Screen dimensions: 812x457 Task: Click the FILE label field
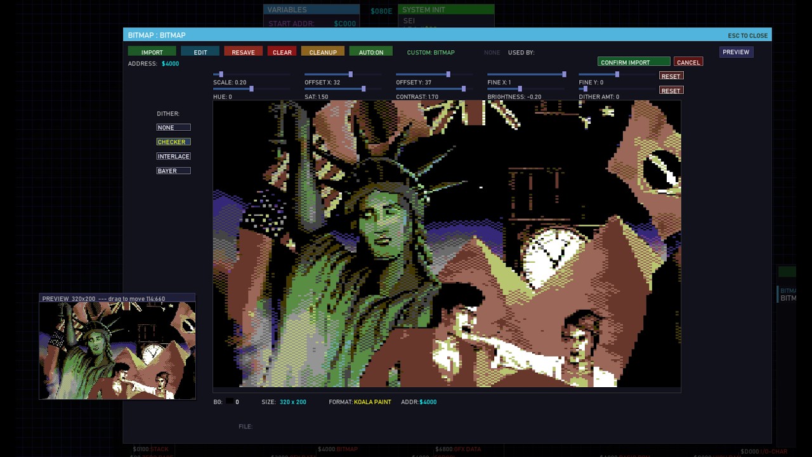tap(246, 427)
